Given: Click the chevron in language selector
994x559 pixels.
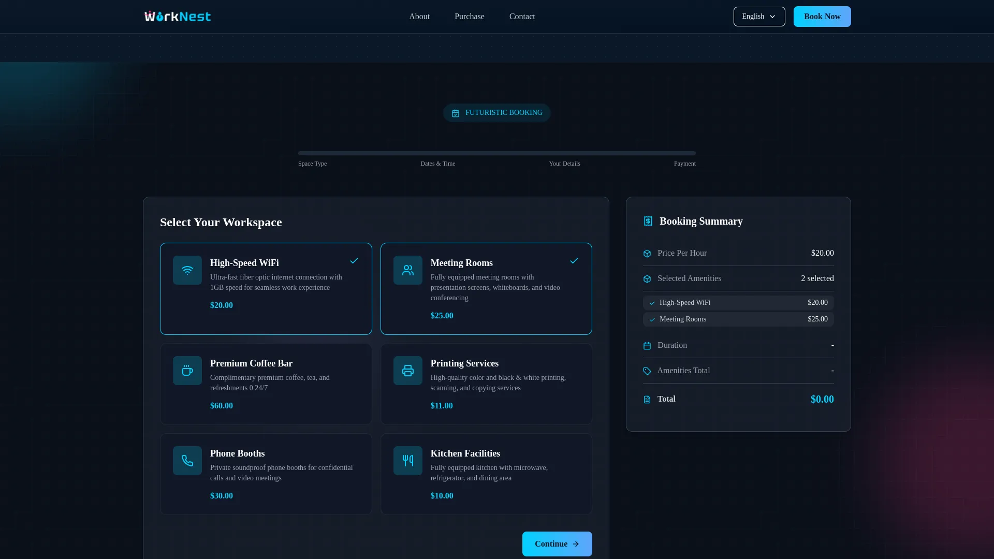Looking at the screenshot, I should pos(772,17).
